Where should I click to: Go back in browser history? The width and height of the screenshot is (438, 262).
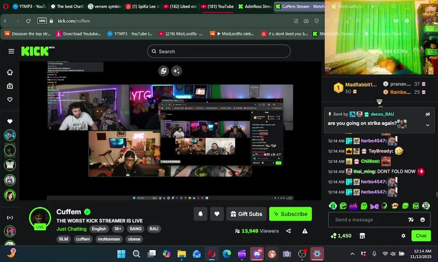click(5, 21)
